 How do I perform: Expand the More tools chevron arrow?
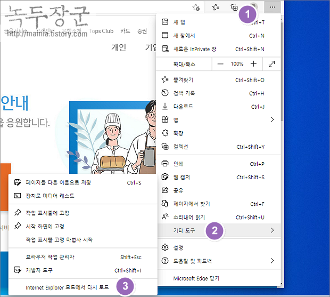273,230
